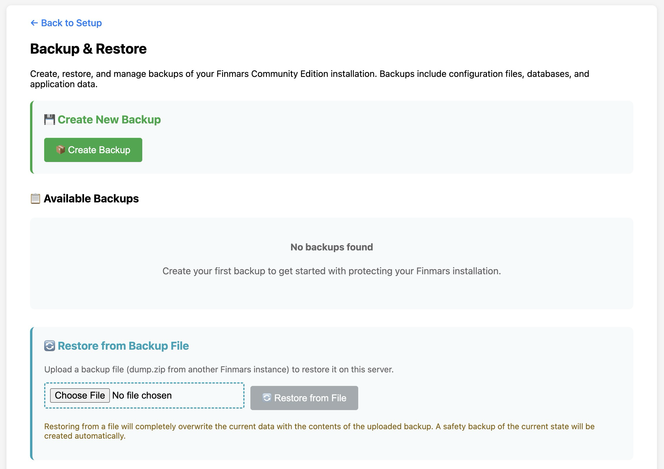This screenshot has width=664, height=469.
Task: Click the 'No file chosen' text
Action: pos(142,395)
